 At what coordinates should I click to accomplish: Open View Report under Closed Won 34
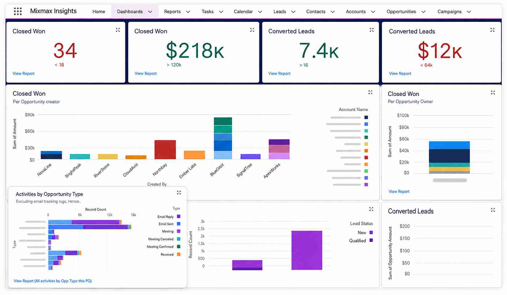[23, 73]
